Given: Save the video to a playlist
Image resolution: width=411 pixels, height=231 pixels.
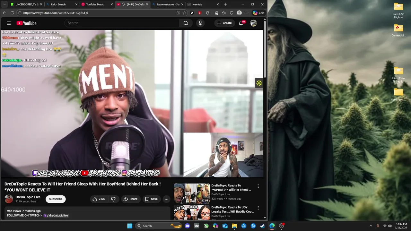Looking at the screenshot, I should (151, 199).
